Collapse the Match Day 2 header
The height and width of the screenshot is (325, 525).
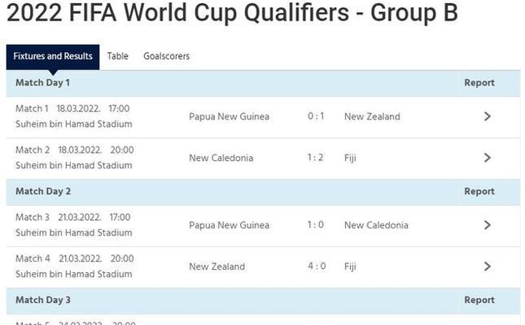point(263,192)
